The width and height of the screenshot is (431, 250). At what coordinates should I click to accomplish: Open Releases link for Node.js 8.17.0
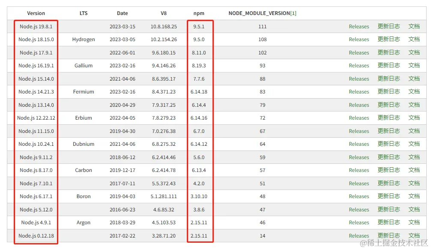[359, 170]
